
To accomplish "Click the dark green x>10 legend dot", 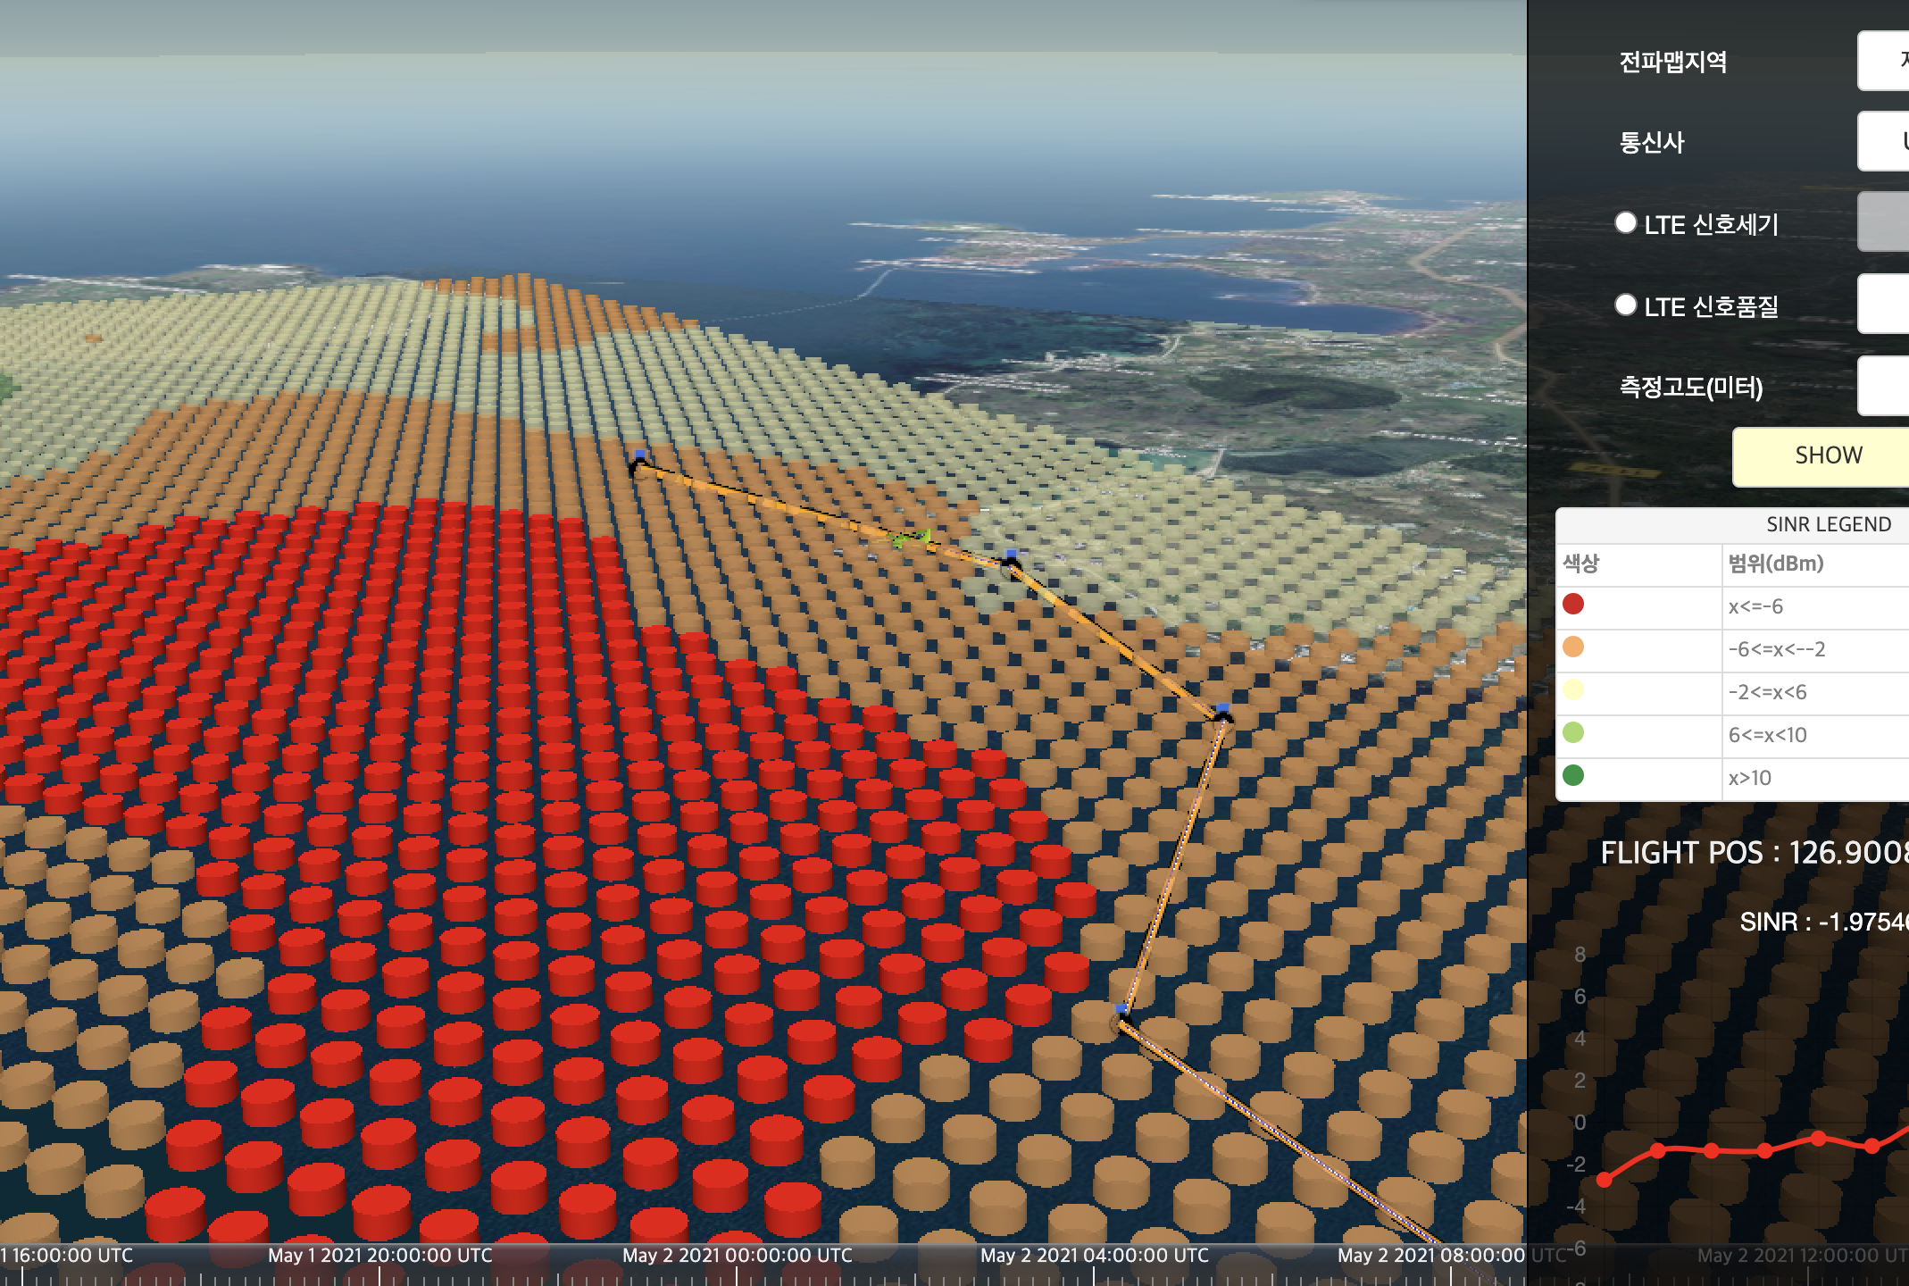I will [1573, 776].
